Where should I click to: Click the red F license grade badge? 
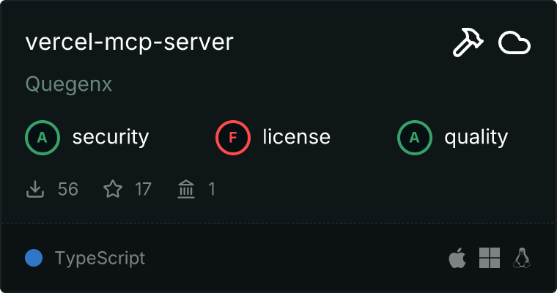pos(233,137)
